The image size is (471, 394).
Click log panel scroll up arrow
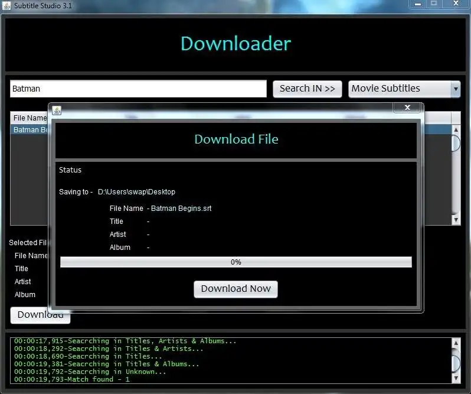point(456,343)
